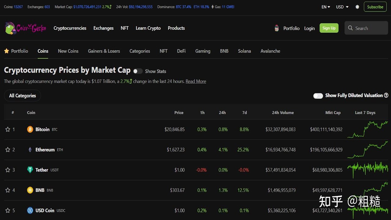
Task: Click the ETH 18.3% dominance link
Action: click(x=201, y=7)
